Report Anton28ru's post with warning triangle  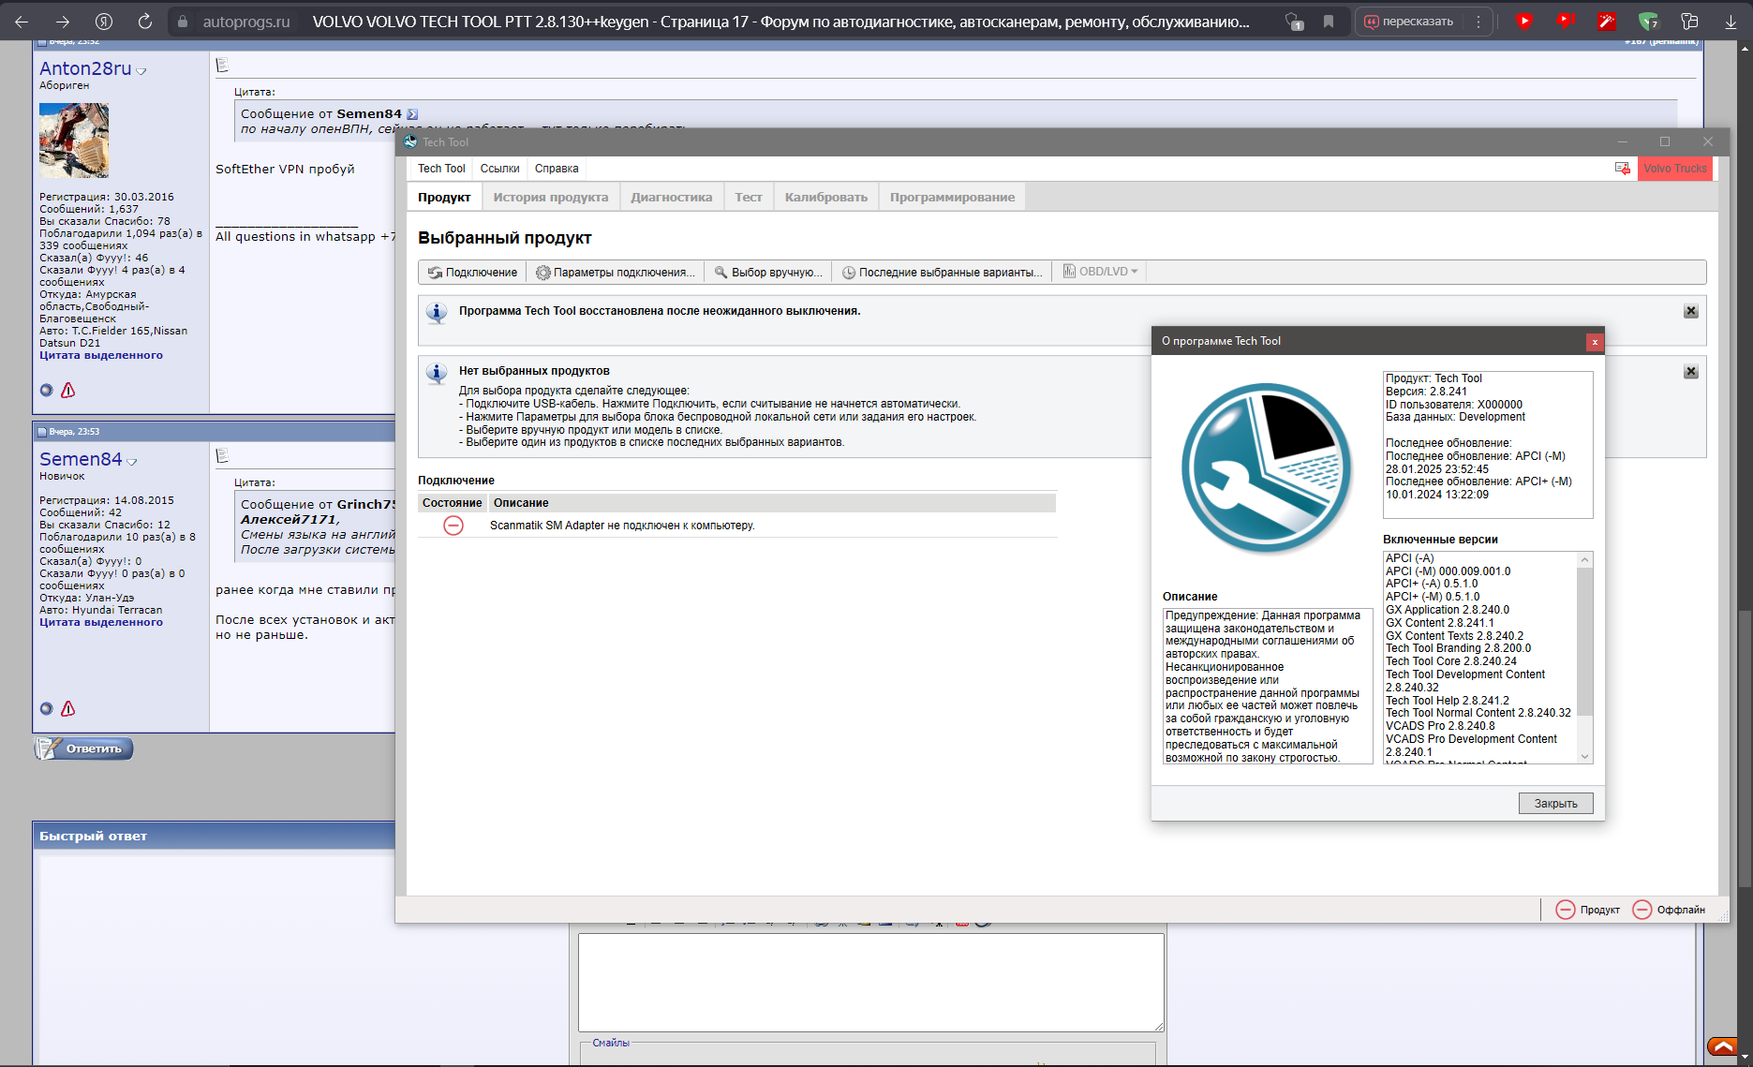67,391
